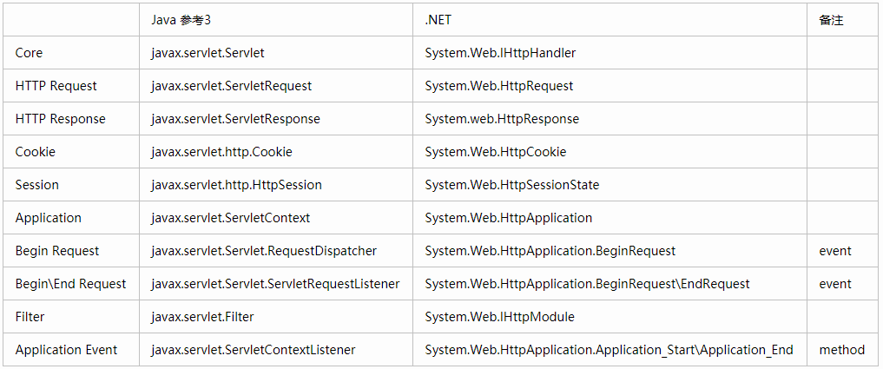Select the '.NET' column header cell

(610, 20)
